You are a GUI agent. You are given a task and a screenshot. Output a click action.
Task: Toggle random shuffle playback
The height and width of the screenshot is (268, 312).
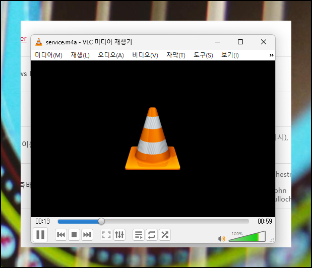[x=165, y=235]
